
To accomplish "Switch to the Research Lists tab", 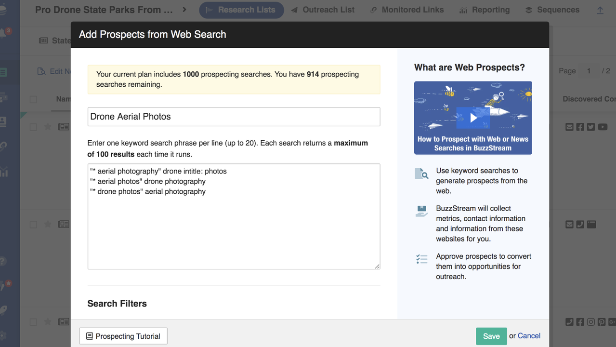I will 241,10.
